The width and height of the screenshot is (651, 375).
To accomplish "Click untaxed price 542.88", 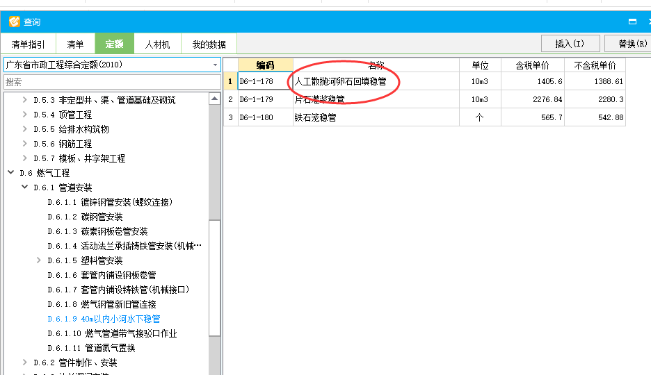I will [595, 117].
